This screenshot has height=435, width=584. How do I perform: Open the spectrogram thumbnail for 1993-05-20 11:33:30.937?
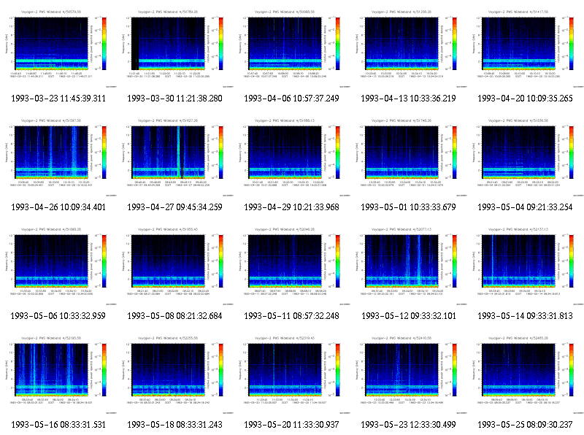(x=292, y=374)
